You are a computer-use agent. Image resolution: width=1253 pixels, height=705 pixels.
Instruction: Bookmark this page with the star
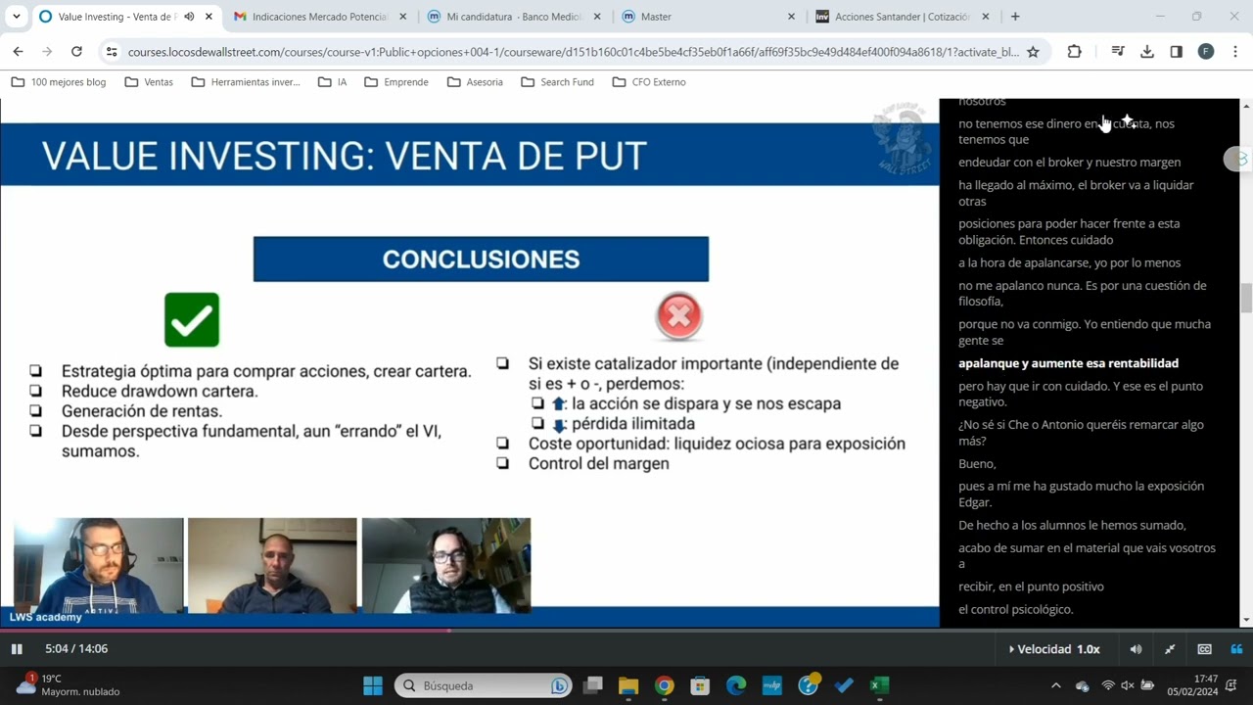(x=1033, y=52)
